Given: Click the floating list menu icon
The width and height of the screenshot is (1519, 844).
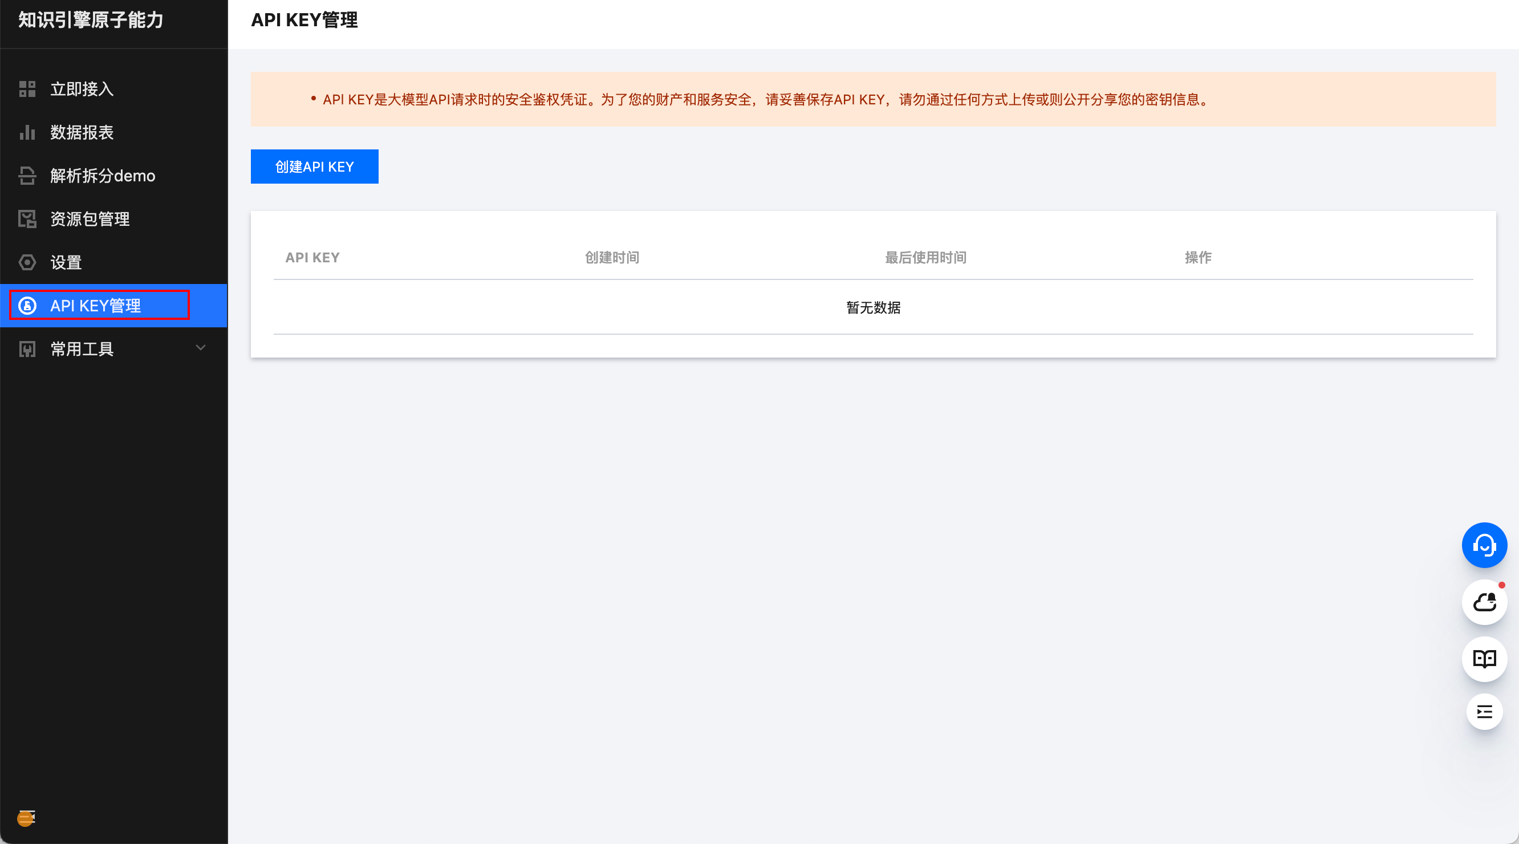Looking at the screenshot, I should [1484, 712].
